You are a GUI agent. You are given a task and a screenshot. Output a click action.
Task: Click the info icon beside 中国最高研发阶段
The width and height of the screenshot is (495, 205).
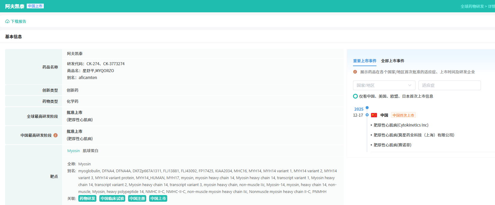(56, 135)
